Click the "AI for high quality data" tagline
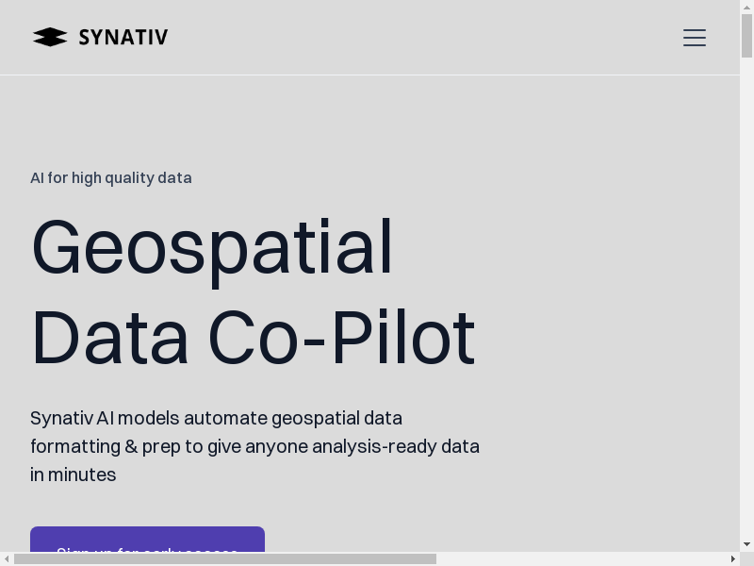Image resolution: width=754 pixels, height=566 pixels. tap(111, 178)
